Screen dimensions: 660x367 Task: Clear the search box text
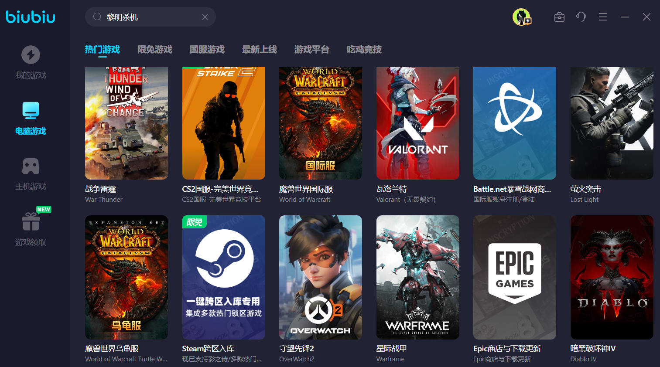click(x=205, y=17)
